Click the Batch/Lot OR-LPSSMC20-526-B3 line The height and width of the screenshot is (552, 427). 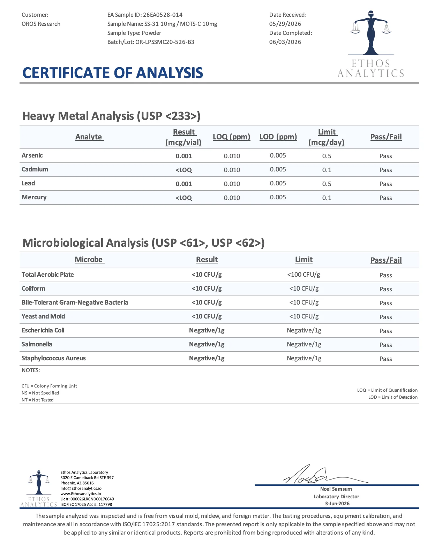coord(151,42)
